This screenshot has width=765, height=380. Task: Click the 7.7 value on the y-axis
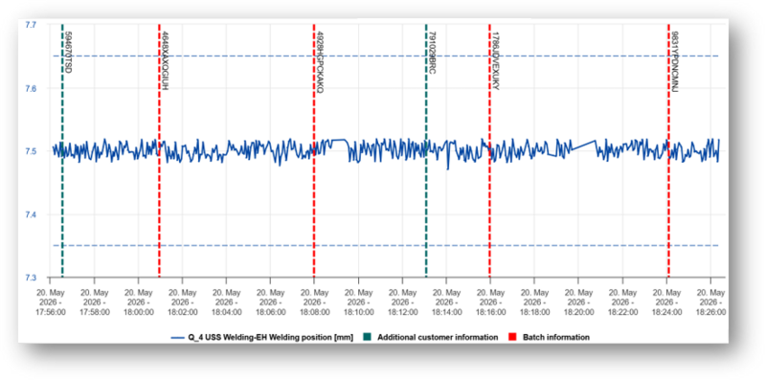31,24
